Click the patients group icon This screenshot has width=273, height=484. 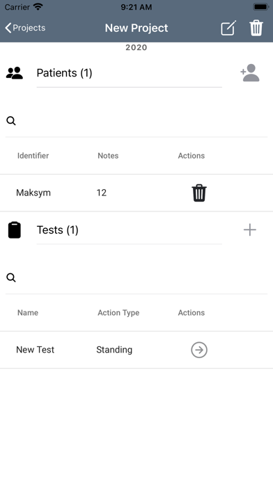pos(15,73)
